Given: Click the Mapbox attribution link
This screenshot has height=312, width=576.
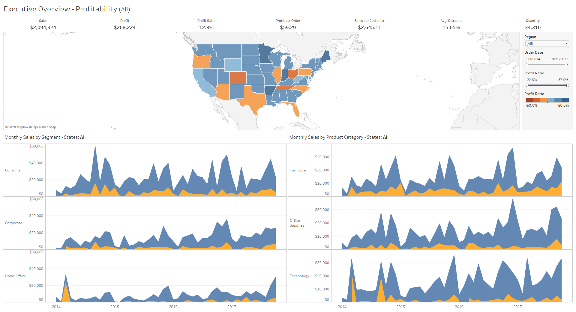Looking at the screenshot, I should (16, 127).
